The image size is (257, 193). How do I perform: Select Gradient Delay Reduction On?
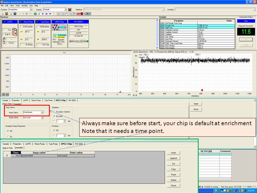tap(8, 136)
